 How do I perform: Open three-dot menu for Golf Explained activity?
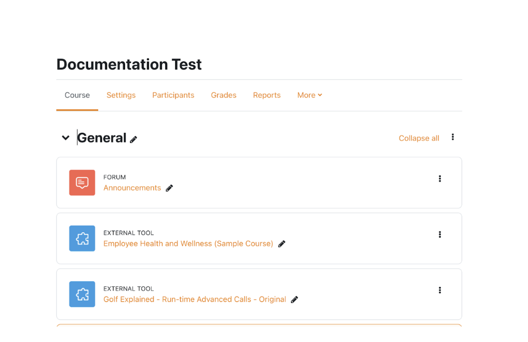click(439, 290)
